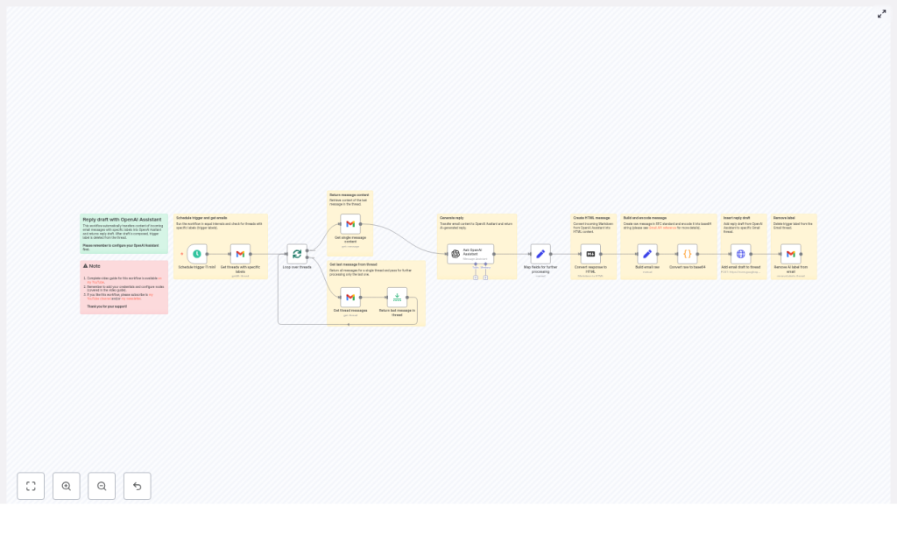Open the Add email draft to thread node
897x534 pixels.
740,254
